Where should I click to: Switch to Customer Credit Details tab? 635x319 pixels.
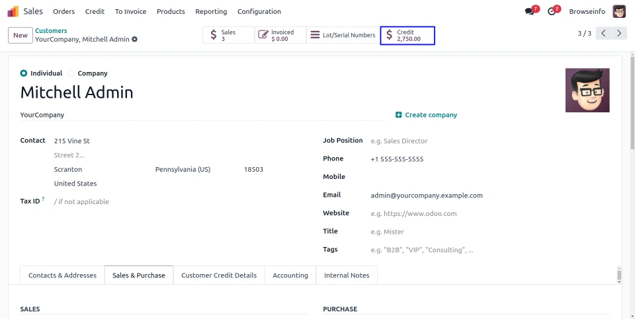[219, 275]
